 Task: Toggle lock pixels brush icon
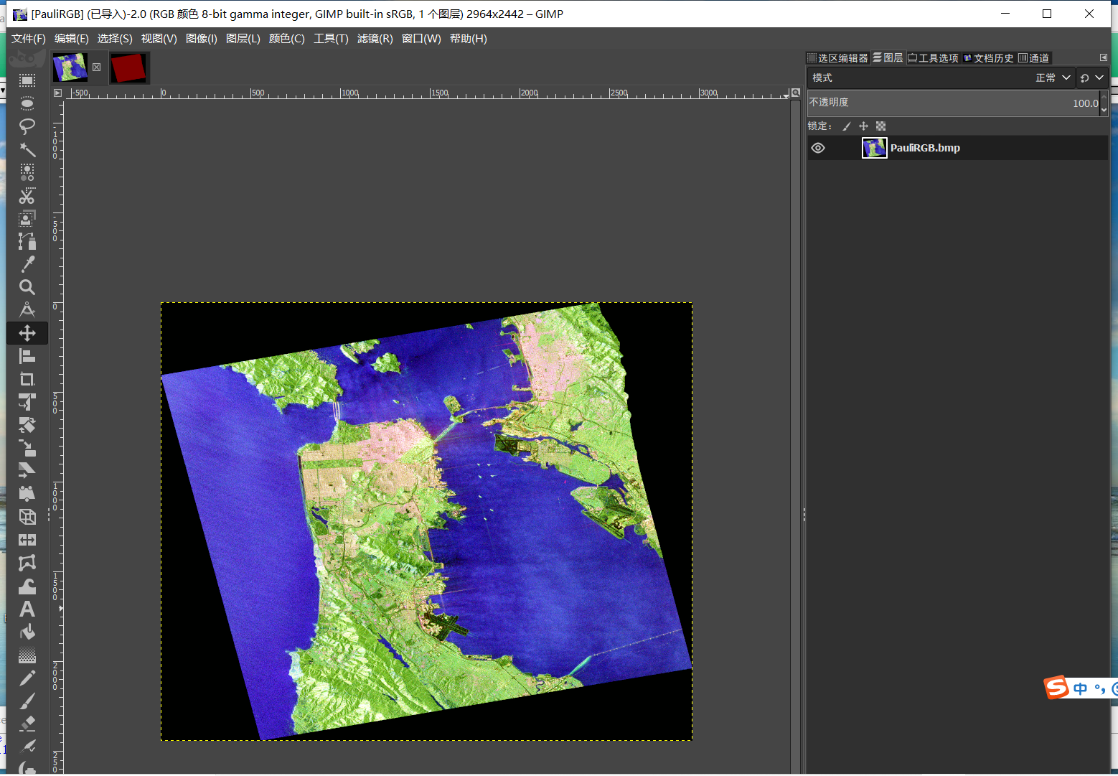847,126
